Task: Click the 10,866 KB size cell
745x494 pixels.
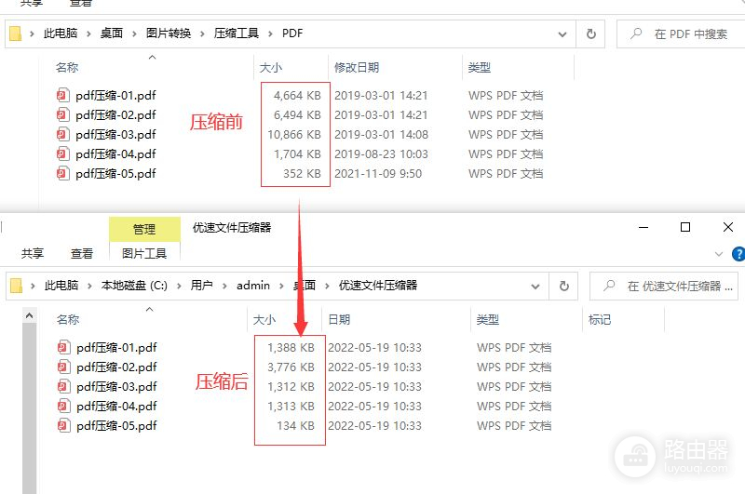Action: [294, 134]
